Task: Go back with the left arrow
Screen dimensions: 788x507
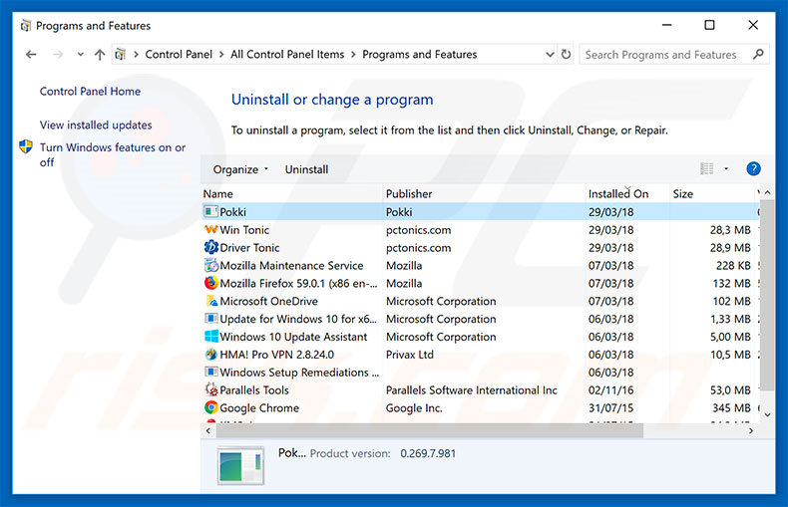Action: pyautogui.click(x=31, y=54)
